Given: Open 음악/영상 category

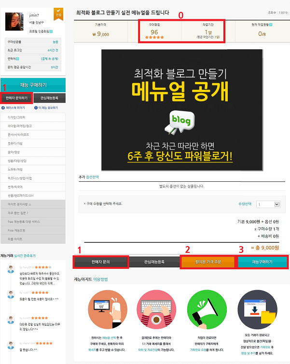Looking at the screenshot, I should (33, 152).
